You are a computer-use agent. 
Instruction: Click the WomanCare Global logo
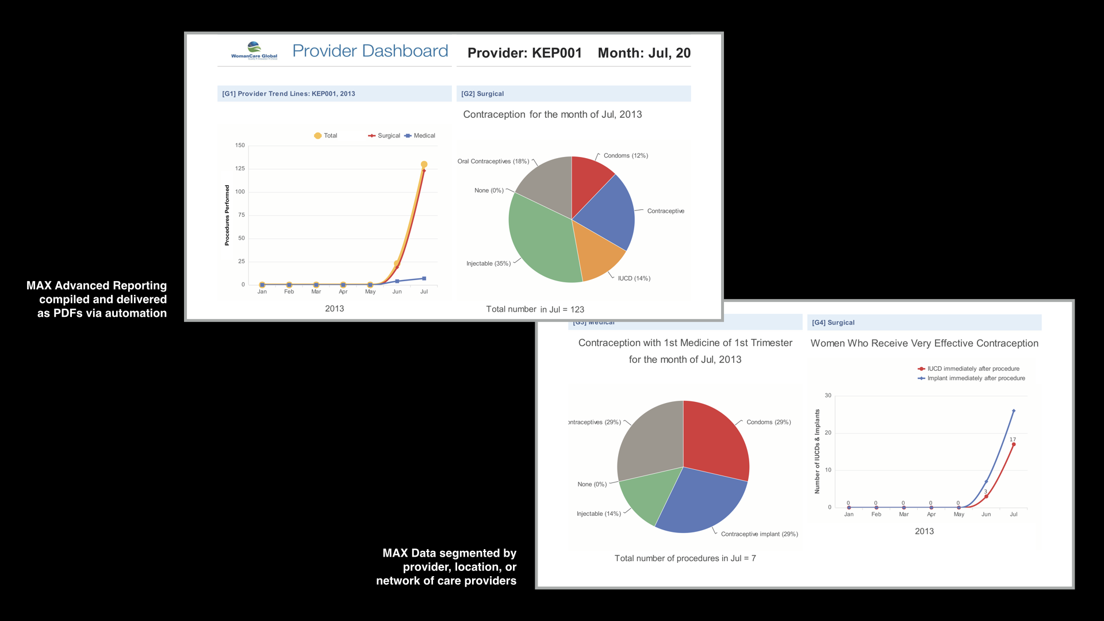(254, 51)
